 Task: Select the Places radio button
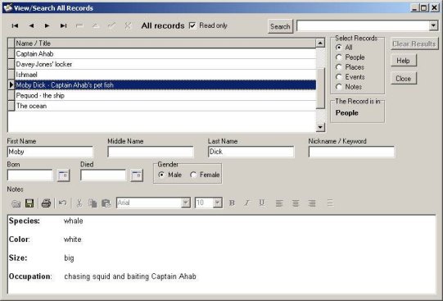click(339, 67)
